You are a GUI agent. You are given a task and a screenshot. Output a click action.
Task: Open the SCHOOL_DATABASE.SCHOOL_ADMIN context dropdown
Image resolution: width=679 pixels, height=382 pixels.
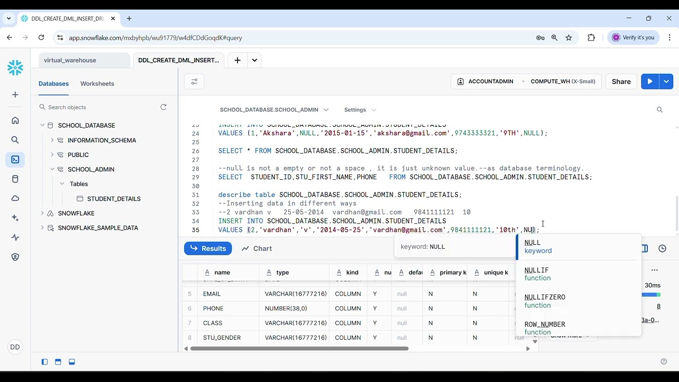coord(274,110)
